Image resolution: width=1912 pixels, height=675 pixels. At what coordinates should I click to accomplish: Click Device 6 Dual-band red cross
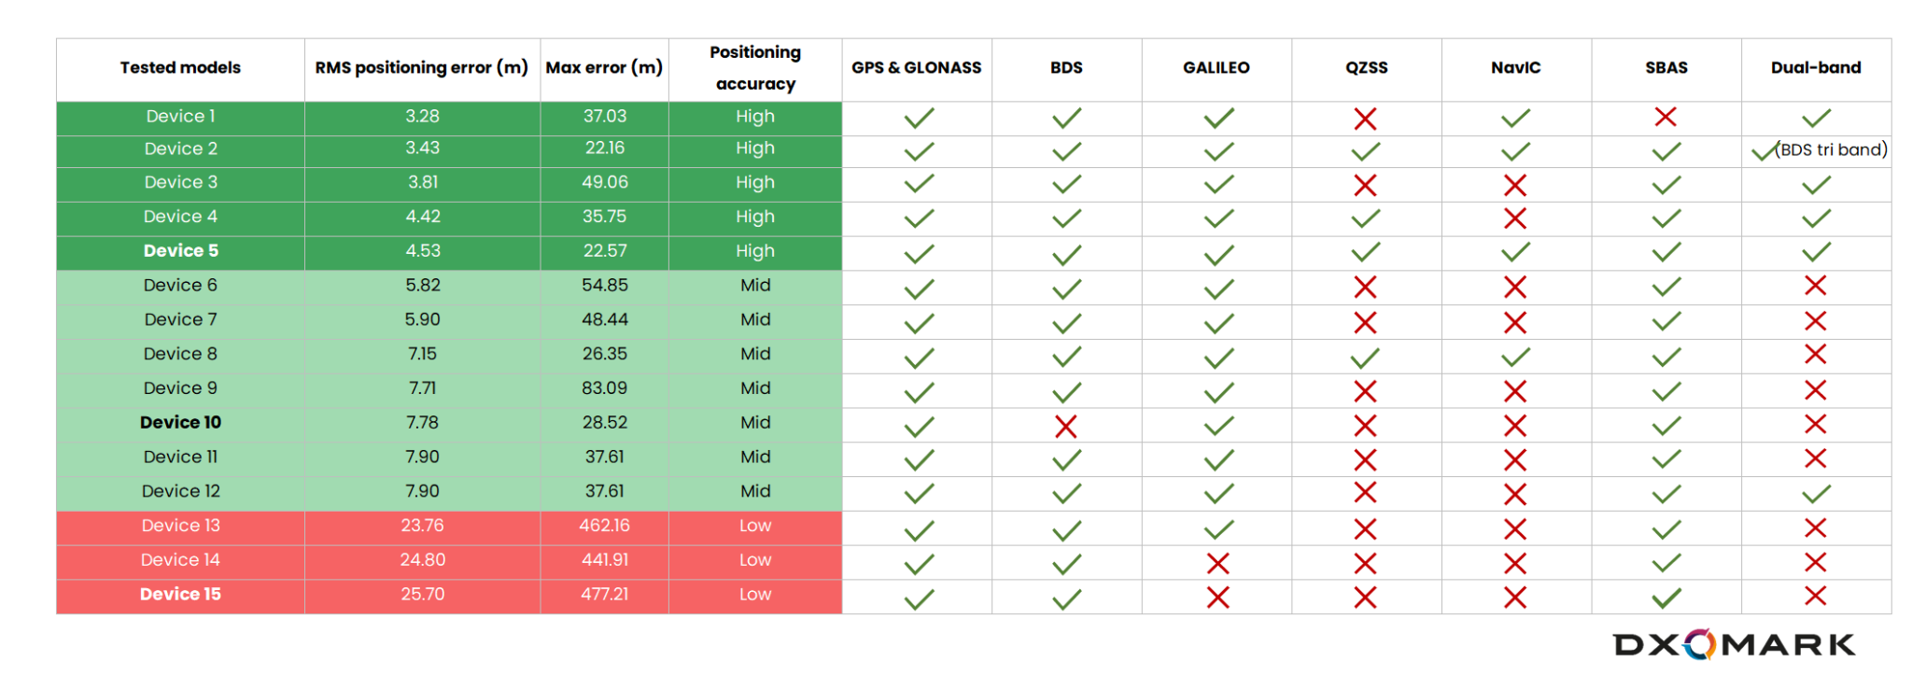click(x=1815, y=286)
